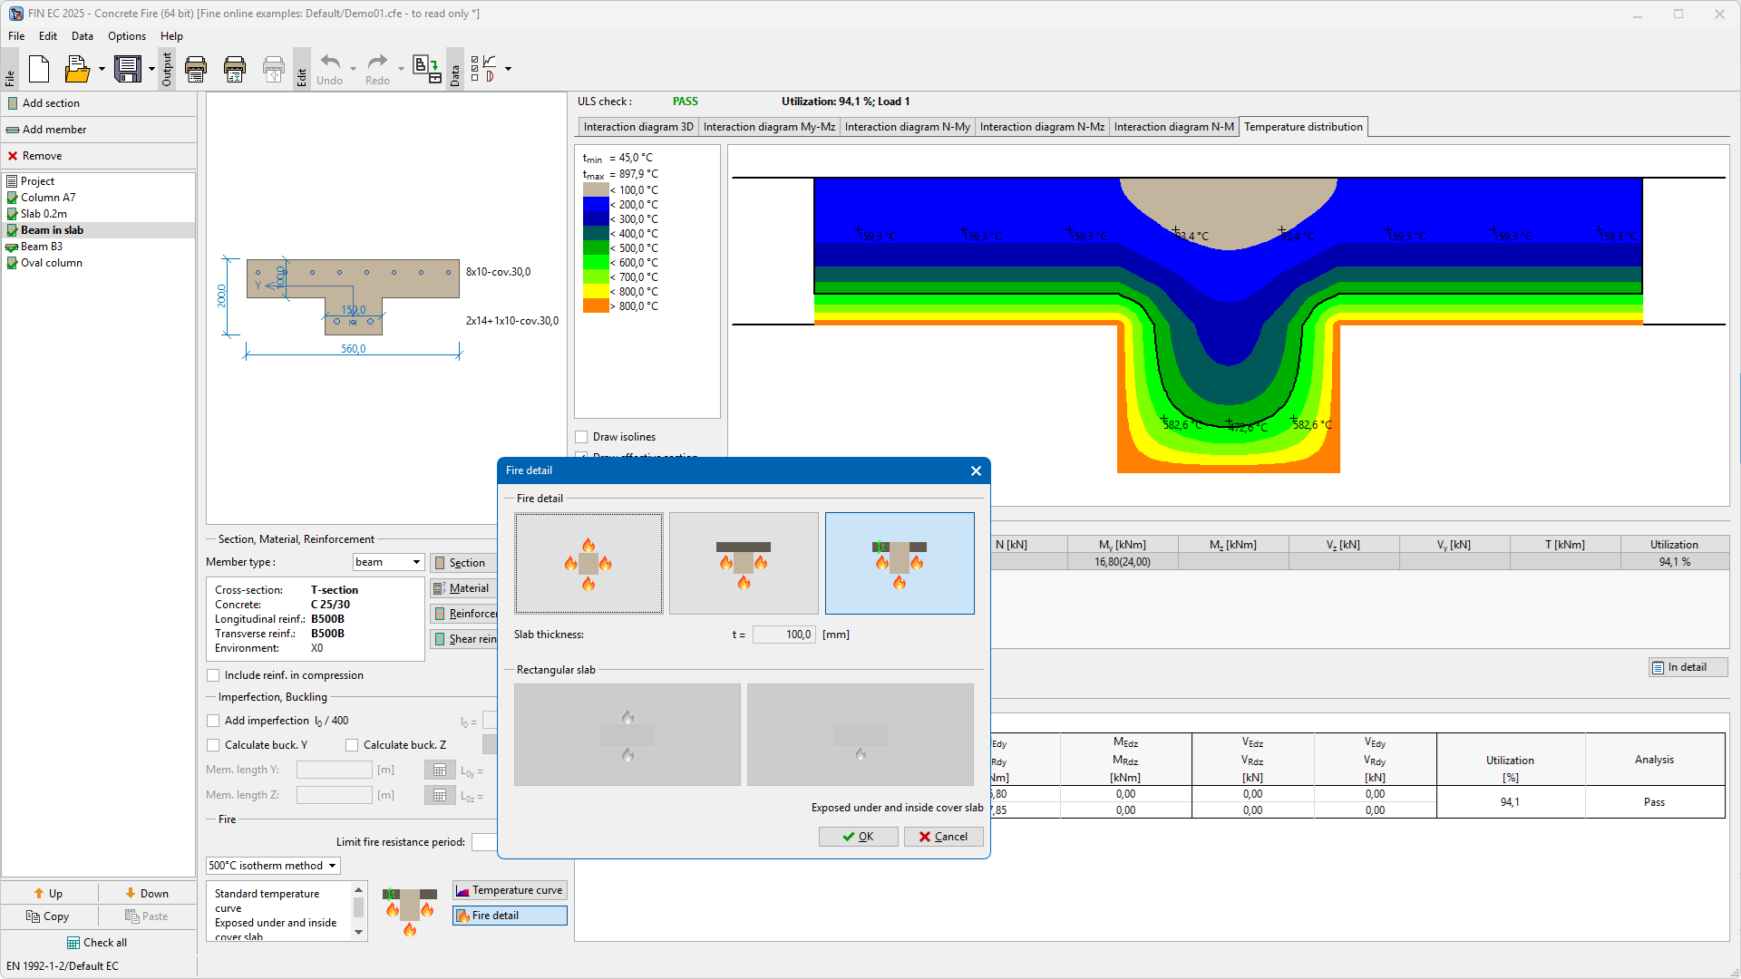Select the all-sides fire exposure option
1741x979 pixels.
588,563
